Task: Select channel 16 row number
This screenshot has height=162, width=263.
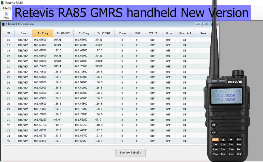Action: pyautogui.click(x=9, y=40)
